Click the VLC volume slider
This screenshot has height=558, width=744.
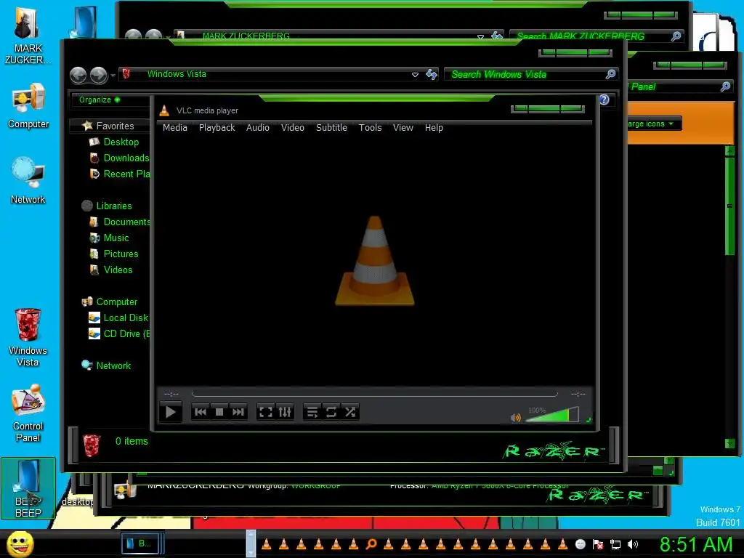pos(552,415)
